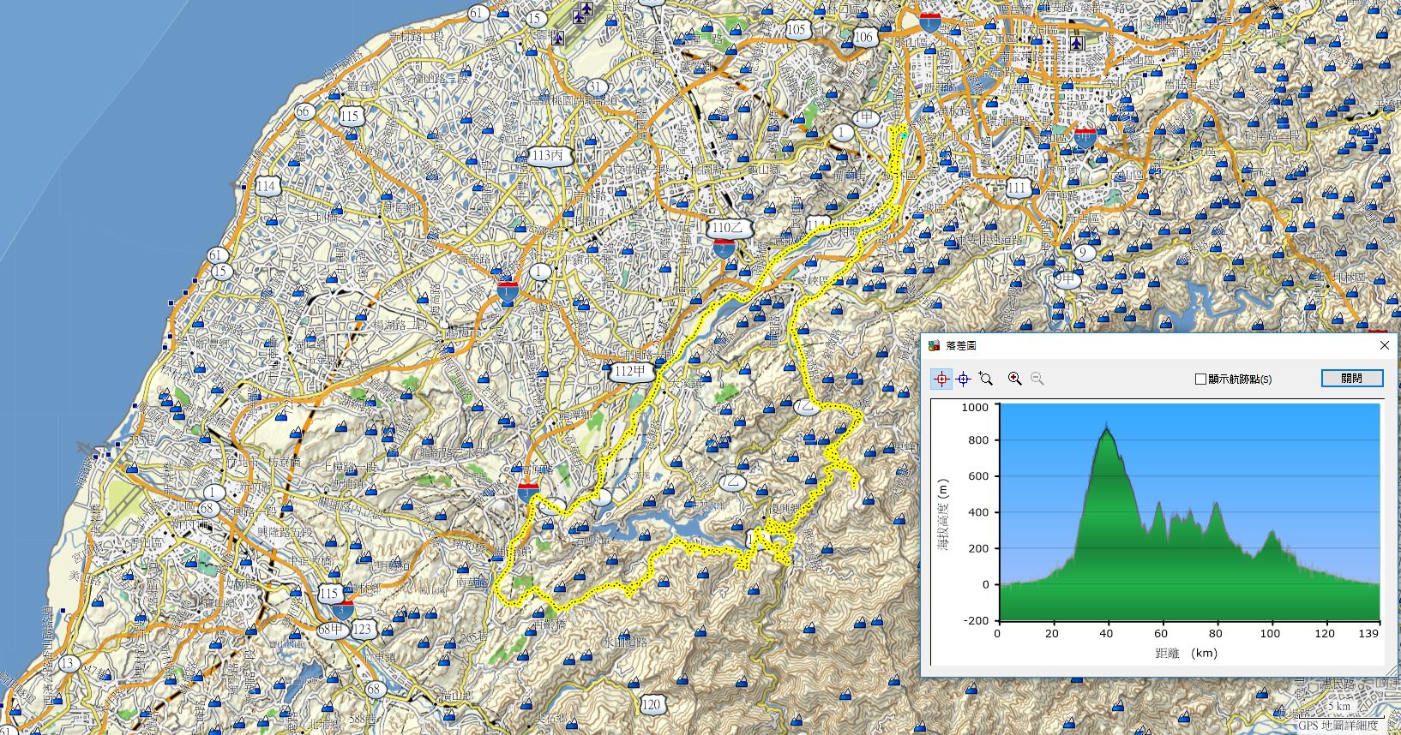Click the 110乙 highway shield marker
The image size is (1401, 735).
[731, 228]
